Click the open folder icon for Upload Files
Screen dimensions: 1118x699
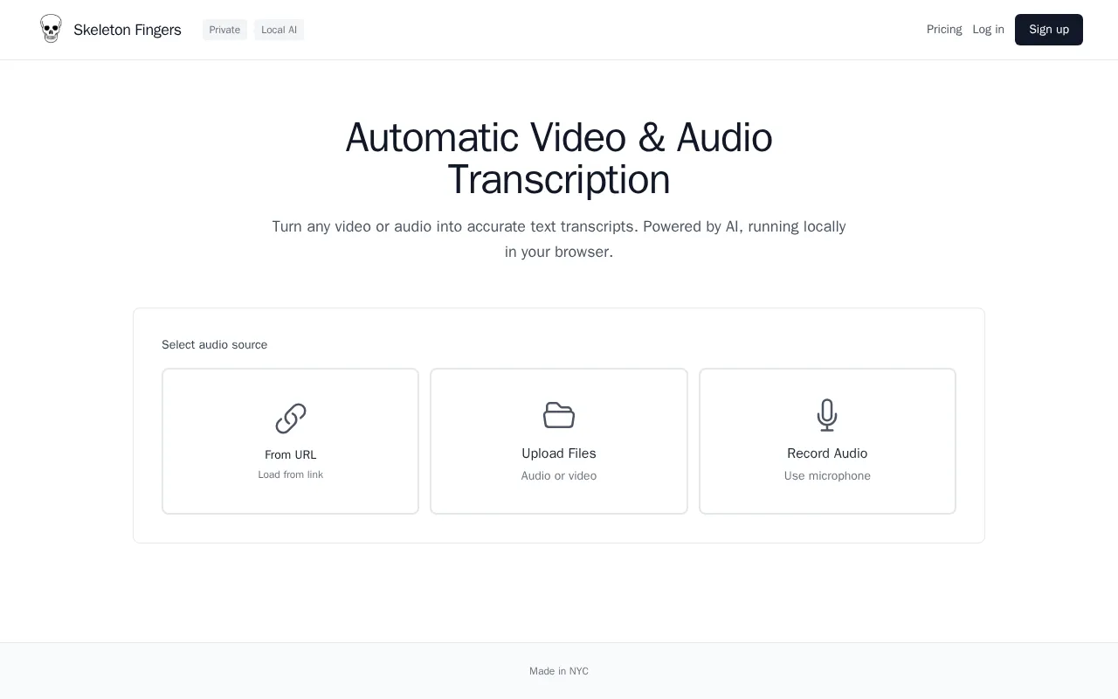[559, 415]
